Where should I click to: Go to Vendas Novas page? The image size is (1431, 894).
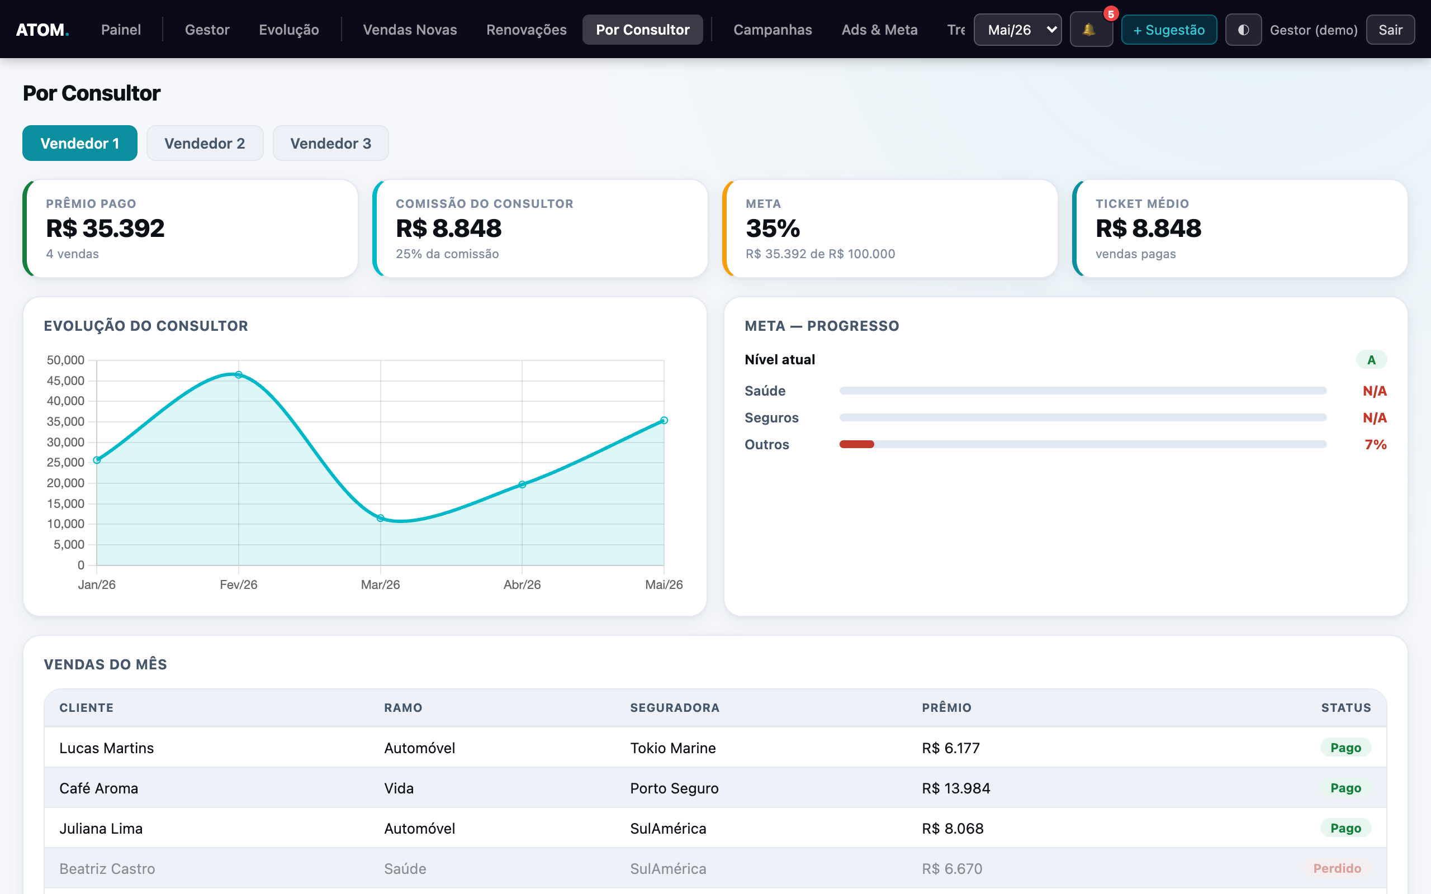click(410, 30)
